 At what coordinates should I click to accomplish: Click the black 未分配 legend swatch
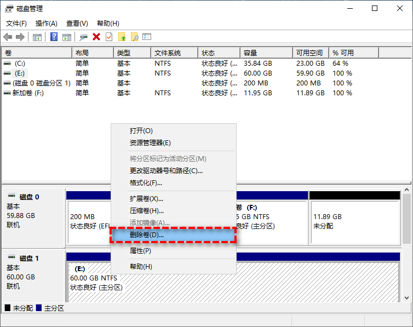click(8, 308)
